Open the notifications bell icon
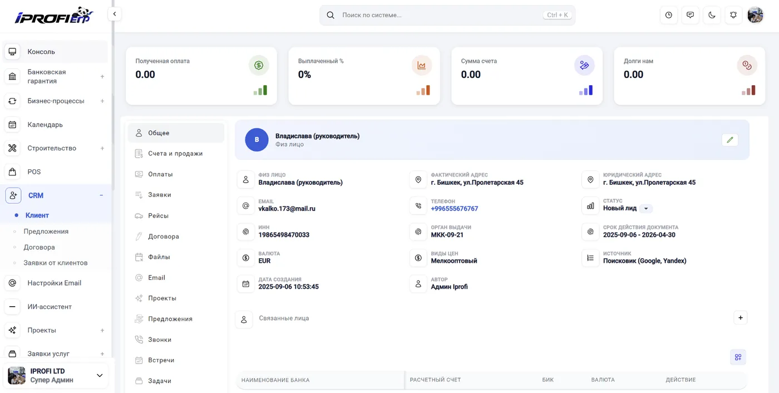This screenshot has height=393, width=779. [x=733, y=15]
